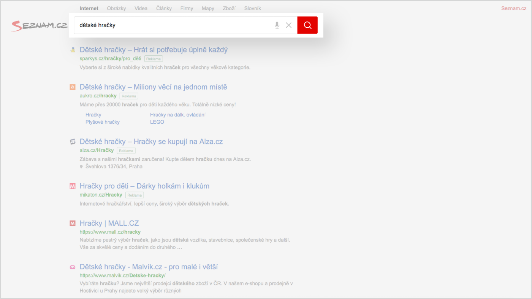Click the malvik.cz/Detske-hracky URL
Viewport: 532px width, 299px height.
coord(123,275)
